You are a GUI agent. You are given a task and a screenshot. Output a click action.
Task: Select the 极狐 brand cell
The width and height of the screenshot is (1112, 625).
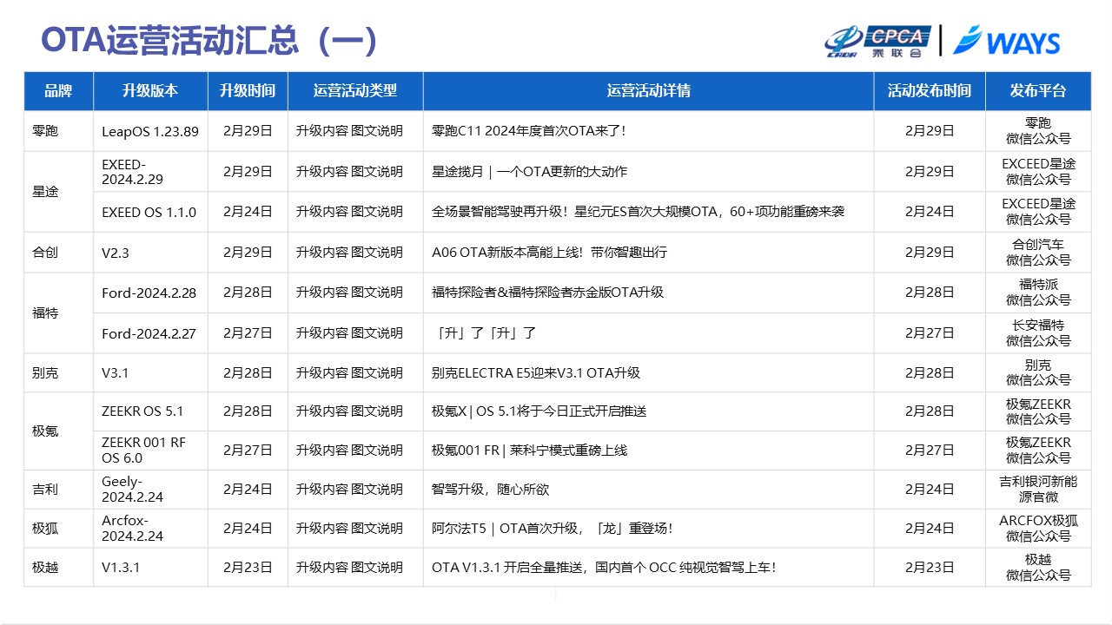pos(58,528)
